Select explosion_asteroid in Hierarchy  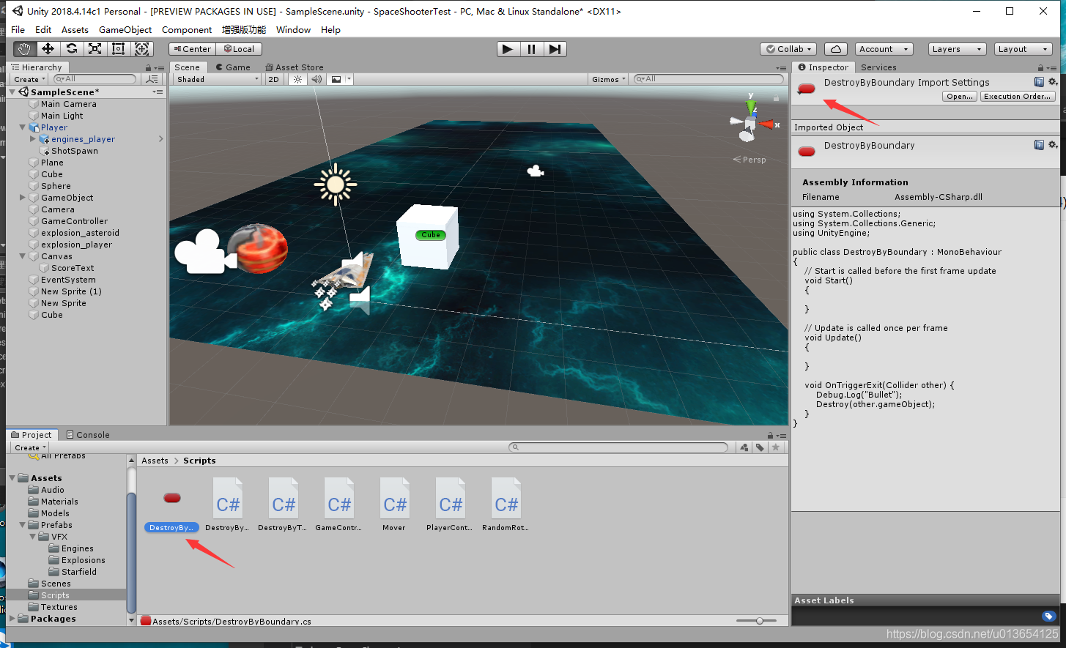tap(80, 233)
